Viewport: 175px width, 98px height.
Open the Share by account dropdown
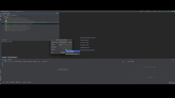68,49
